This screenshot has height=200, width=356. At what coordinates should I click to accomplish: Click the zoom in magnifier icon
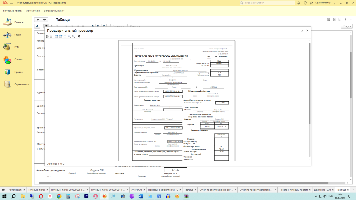tap(69, 36)
